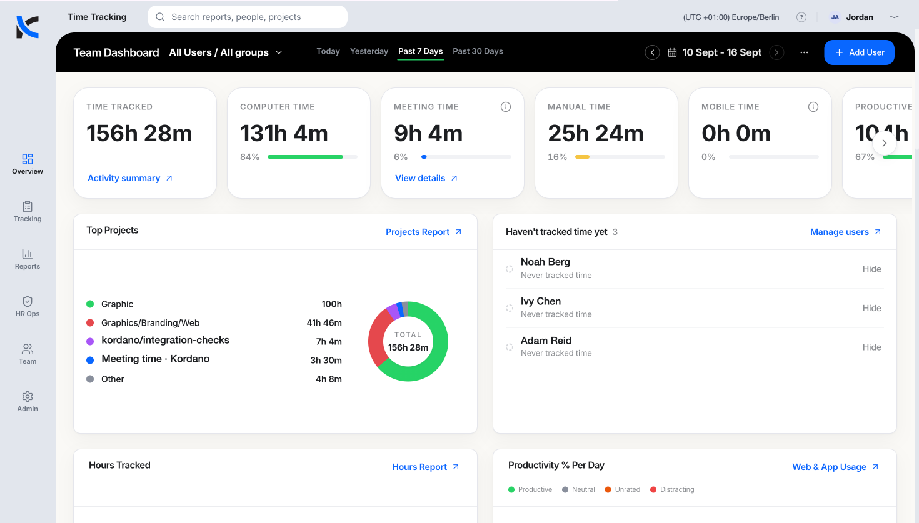
Task: Switch to the Yesterday tab
Action: point(369,51)
